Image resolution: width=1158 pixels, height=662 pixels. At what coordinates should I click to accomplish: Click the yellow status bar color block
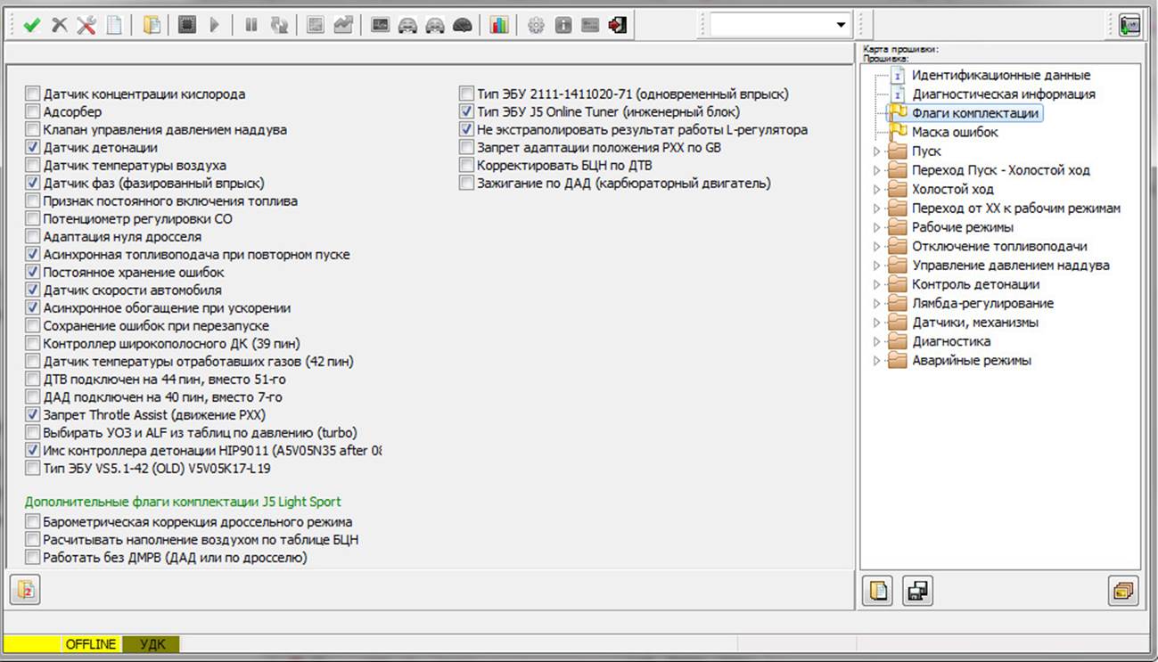click(x=32, y=643)
